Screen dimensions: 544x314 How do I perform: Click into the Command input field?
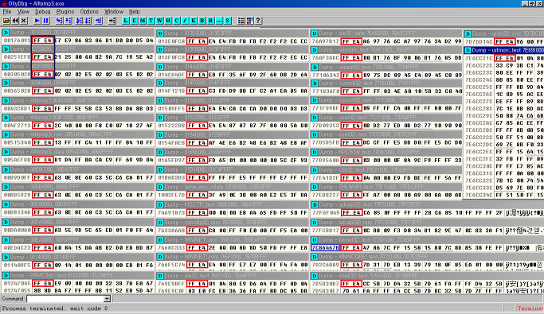65,299
